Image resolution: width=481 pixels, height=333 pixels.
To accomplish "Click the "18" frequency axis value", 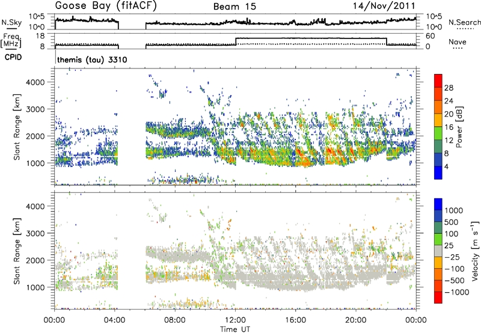I will coord(40,36).
